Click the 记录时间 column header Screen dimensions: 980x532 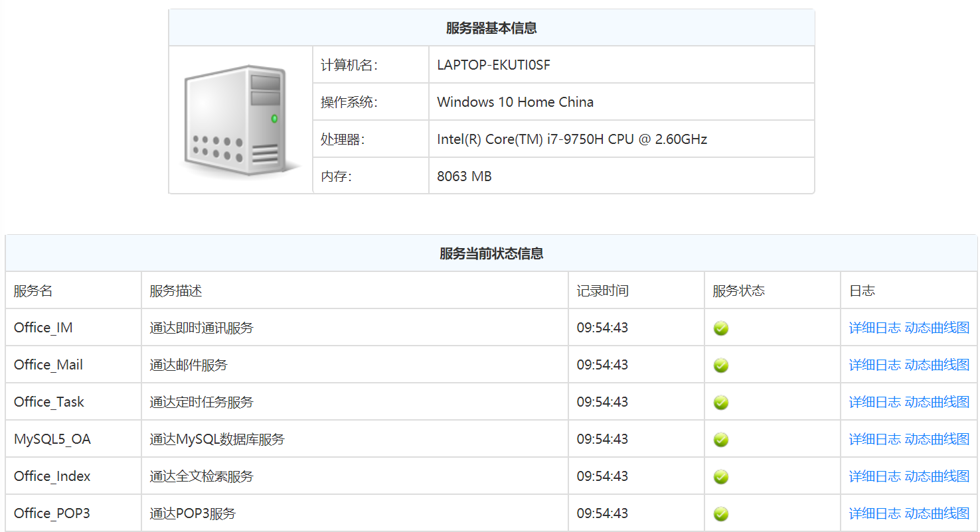click(602, 291)
